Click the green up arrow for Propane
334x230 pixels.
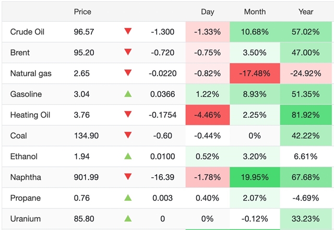(x=128, y=198)
